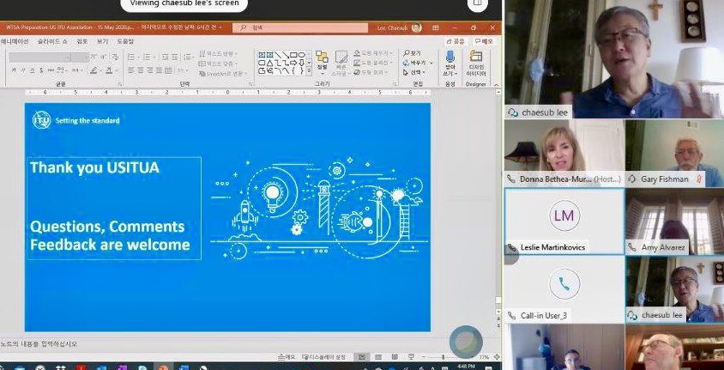Start slide show from status bar icon
This screenshot has height=370, width=724.
[x=412, y=357]
